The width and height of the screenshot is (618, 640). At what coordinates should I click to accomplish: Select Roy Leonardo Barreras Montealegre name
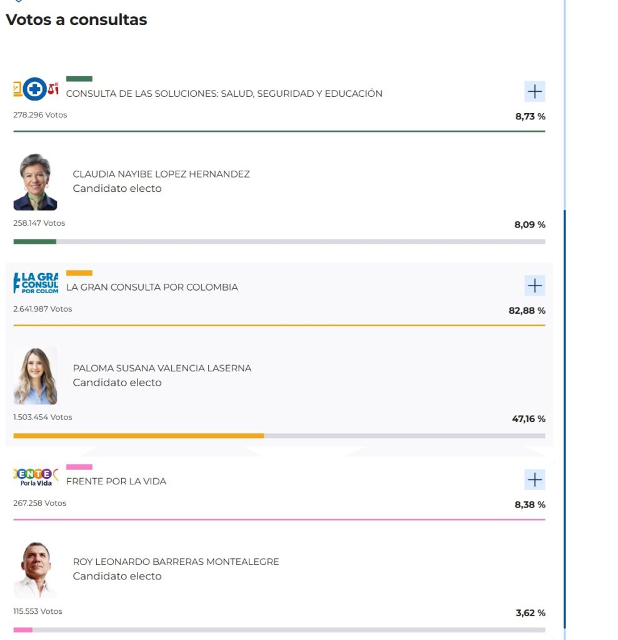tap(176, 562)
